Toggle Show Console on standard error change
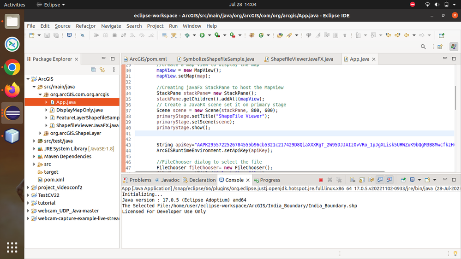Image resolution: width=461 pixels, height=259 pixels. [x=389, y=180]
